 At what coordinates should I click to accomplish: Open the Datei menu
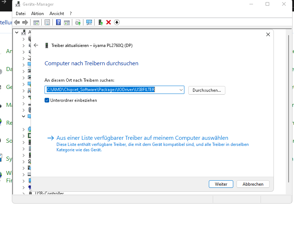point(20,14)
